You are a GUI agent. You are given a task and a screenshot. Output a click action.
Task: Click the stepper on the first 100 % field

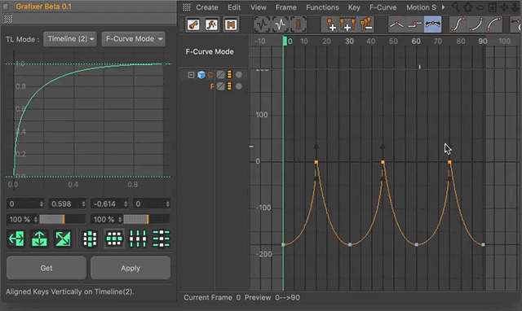click(36, 219)
